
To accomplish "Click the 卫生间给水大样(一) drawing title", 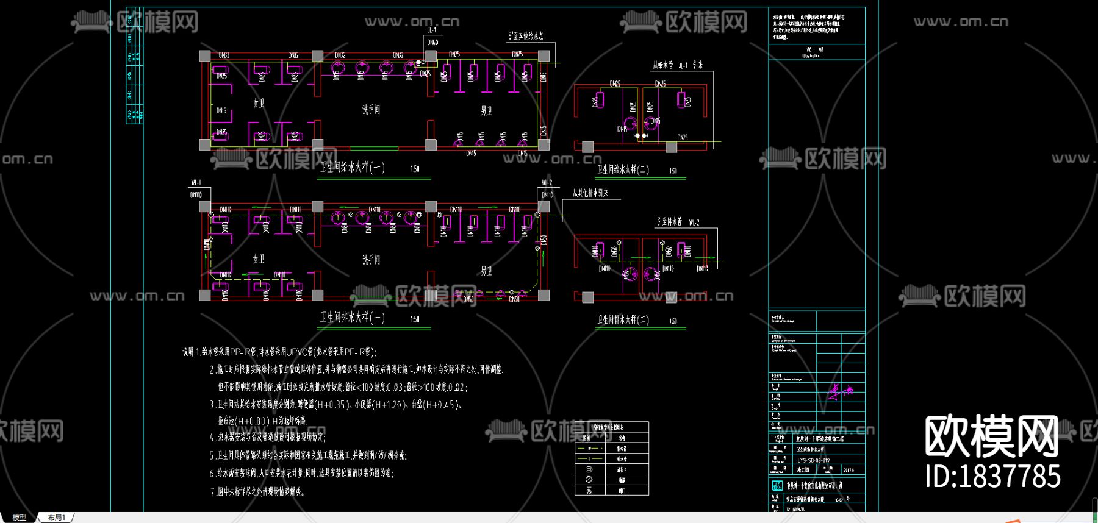I will pos(353,167).
